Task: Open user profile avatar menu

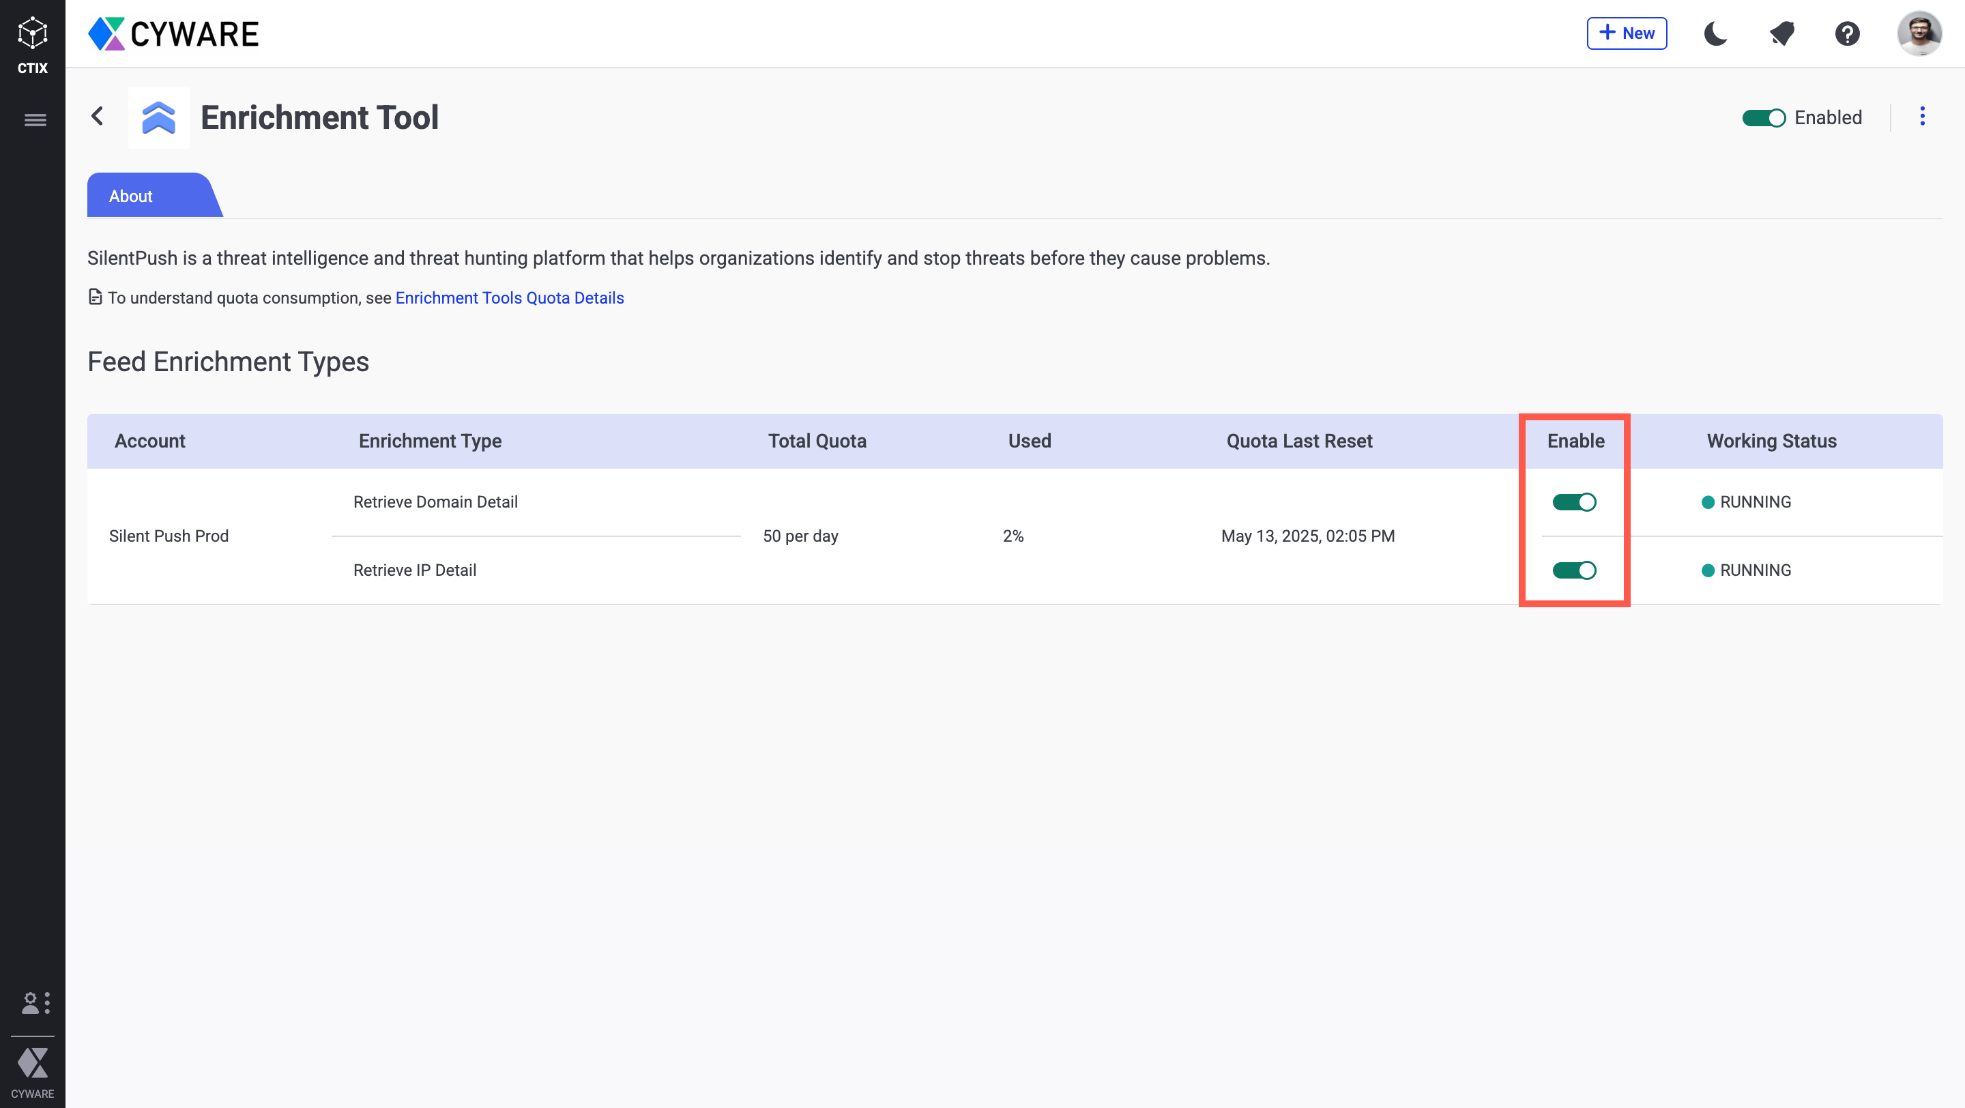Action: click(1919, 33)
